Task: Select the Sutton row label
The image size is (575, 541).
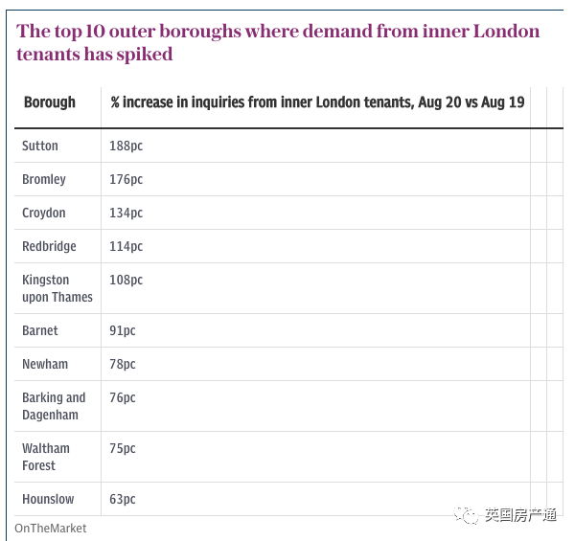Action: (x=40, y=146)
